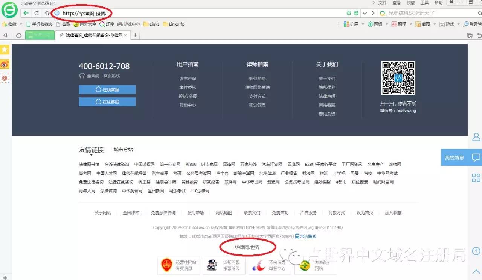
Task: Click 设为首页 footer link
Action: pos(365,213)
